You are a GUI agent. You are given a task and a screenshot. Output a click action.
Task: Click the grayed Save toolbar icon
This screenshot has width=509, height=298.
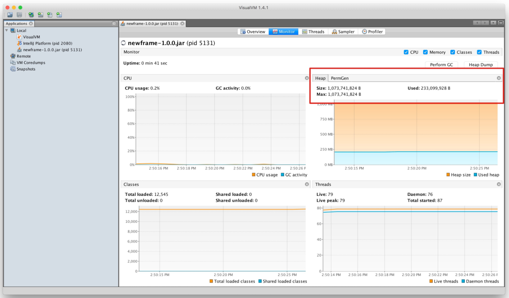pos(19,15)
